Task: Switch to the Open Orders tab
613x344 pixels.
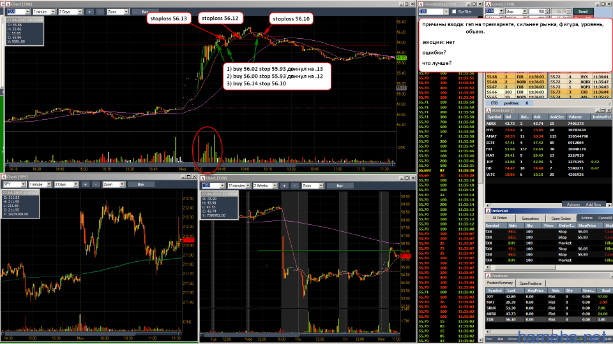Action: click(561, 218)
